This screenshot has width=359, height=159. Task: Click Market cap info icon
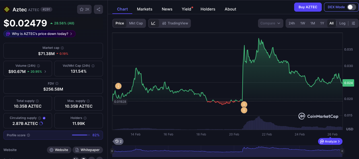point(62,48)
